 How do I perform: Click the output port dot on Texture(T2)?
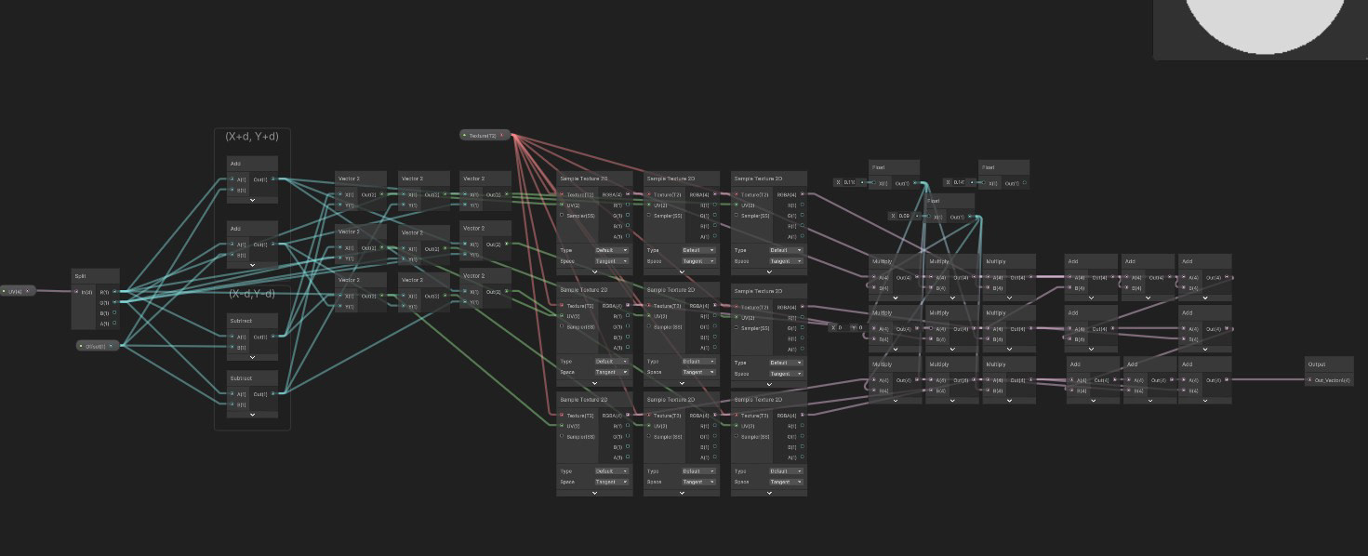point(503,135)
